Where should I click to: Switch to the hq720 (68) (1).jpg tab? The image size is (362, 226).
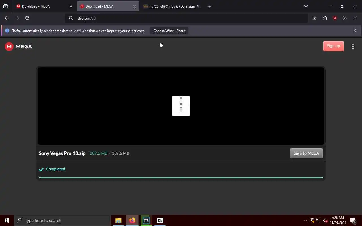point(171,6)
